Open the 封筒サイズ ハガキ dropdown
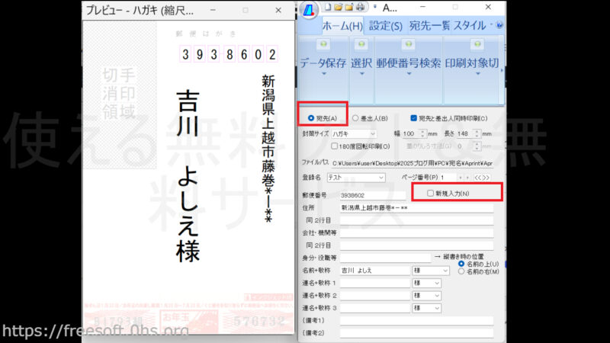Image resolution: width=610 pixels, height=343 pixels. tap(372, 133)
